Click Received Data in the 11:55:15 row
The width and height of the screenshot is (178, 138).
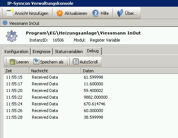(45, 77)
